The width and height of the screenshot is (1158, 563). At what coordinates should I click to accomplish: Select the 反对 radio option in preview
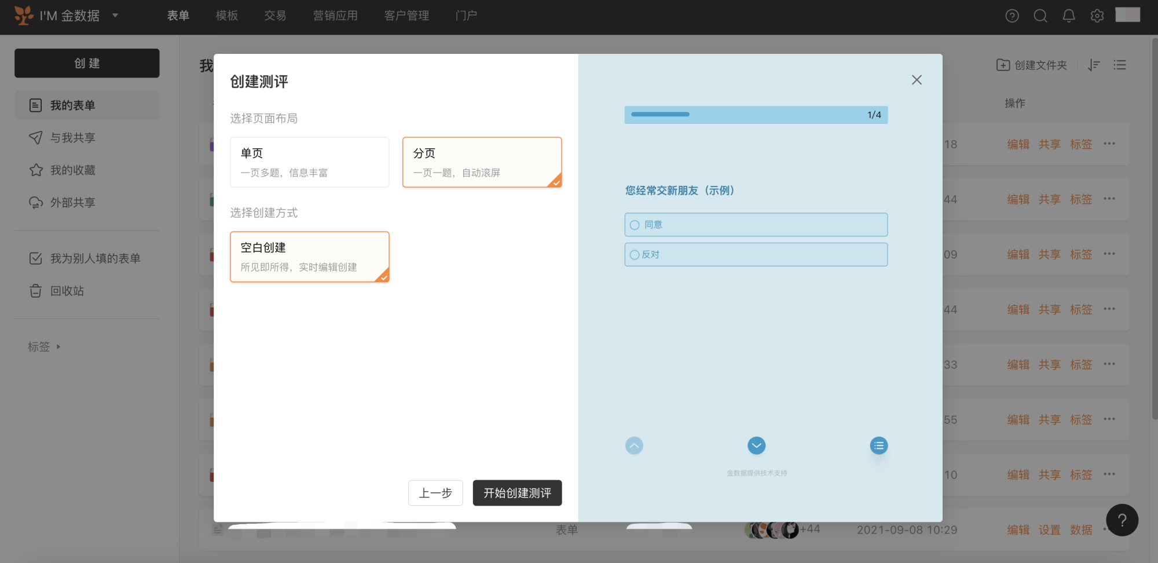(x=756, y=255)
